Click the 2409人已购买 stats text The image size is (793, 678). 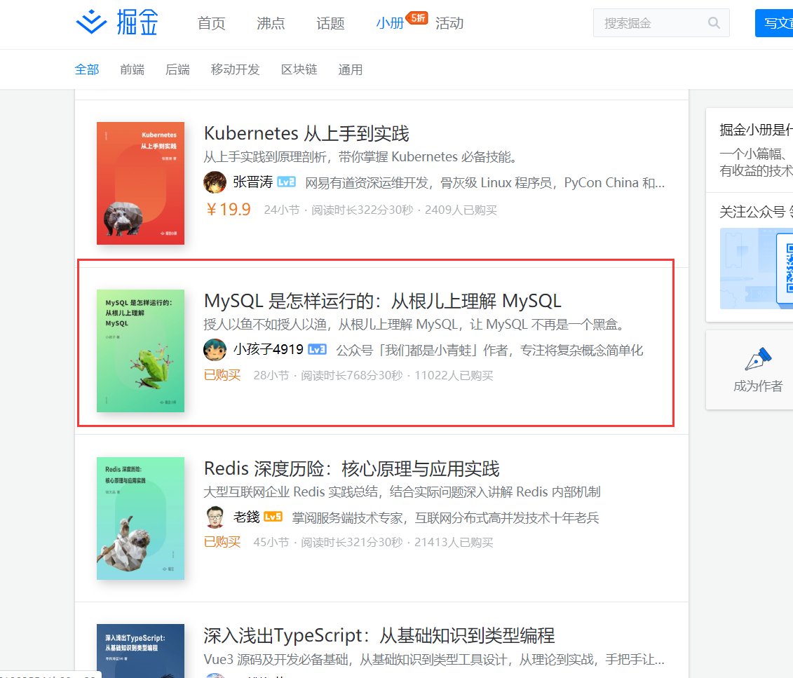[461, 210]
